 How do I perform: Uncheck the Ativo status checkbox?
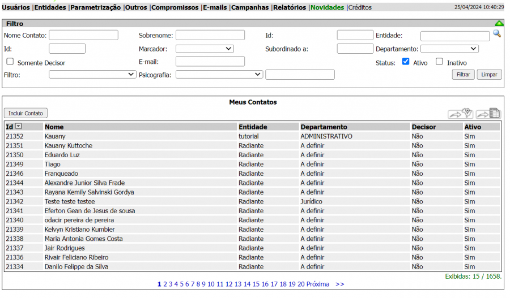(406, 62)
